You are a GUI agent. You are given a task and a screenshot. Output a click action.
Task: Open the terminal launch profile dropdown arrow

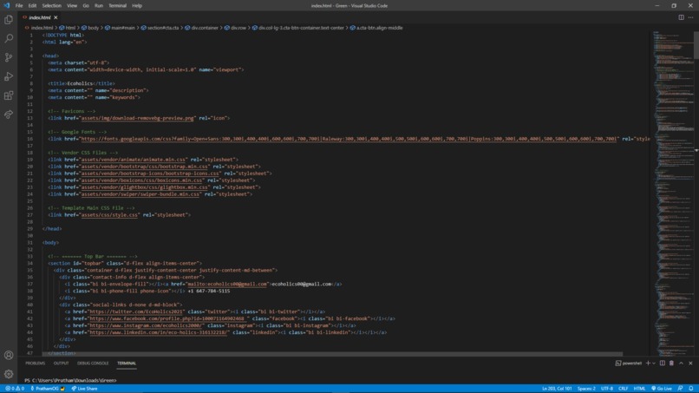(x=654, y=364)
